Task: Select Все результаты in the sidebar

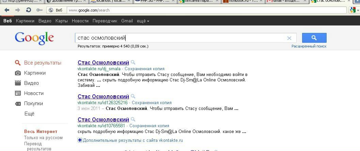Action: pos(43,63)
